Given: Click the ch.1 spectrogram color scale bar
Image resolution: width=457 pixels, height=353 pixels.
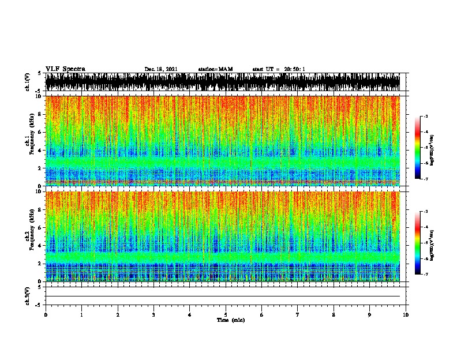Looking at the screenshot, I should click(417, 148).
